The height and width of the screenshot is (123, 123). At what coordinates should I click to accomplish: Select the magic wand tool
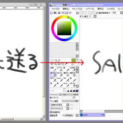point(59,60)
